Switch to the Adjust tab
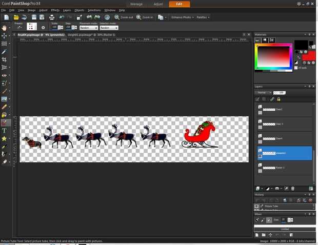Image resolution: width=318 pixels, height=245 pixels. 158,4
